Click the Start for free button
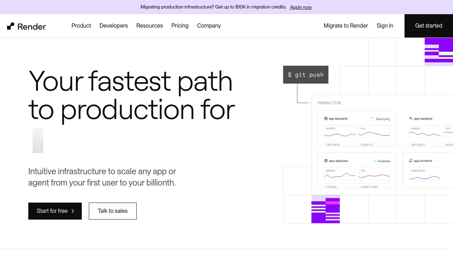 tap(55, 211)
